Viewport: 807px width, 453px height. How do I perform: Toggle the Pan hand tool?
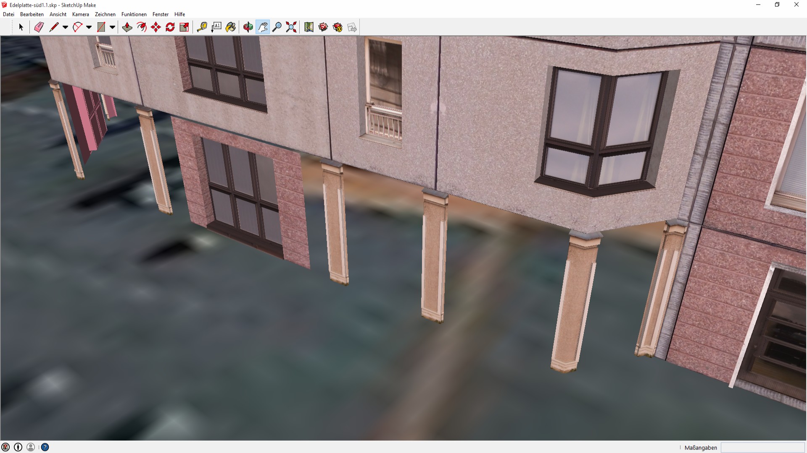pyautogui.click(x=263, y=27)
